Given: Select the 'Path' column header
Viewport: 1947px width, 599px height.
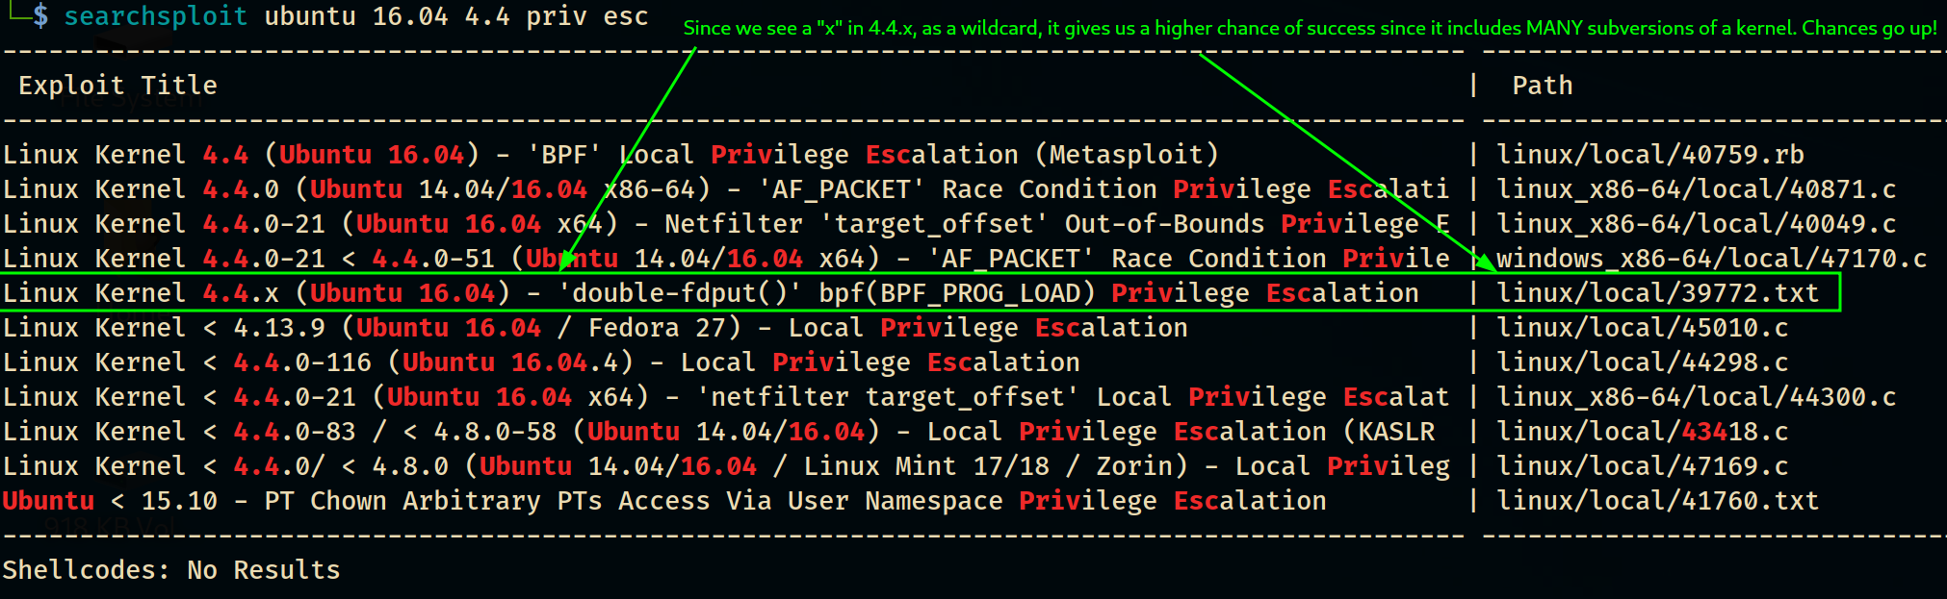Looking at the screenshot, I should coord(1542,86).
